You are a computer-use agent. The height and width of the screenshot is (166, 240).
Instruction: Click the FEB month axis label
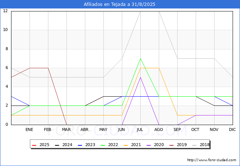pos(48,129)
